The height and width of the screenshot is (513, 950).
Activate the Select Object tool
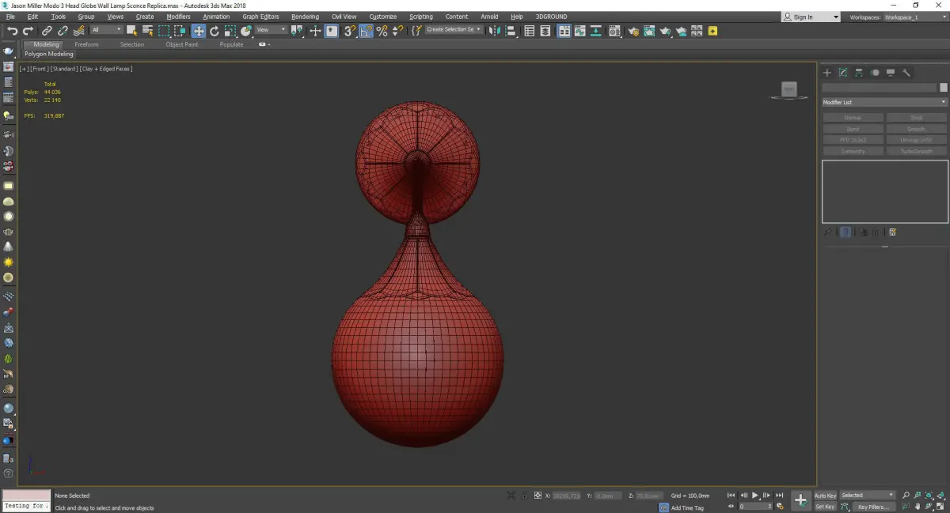click(x=132, y=31)
